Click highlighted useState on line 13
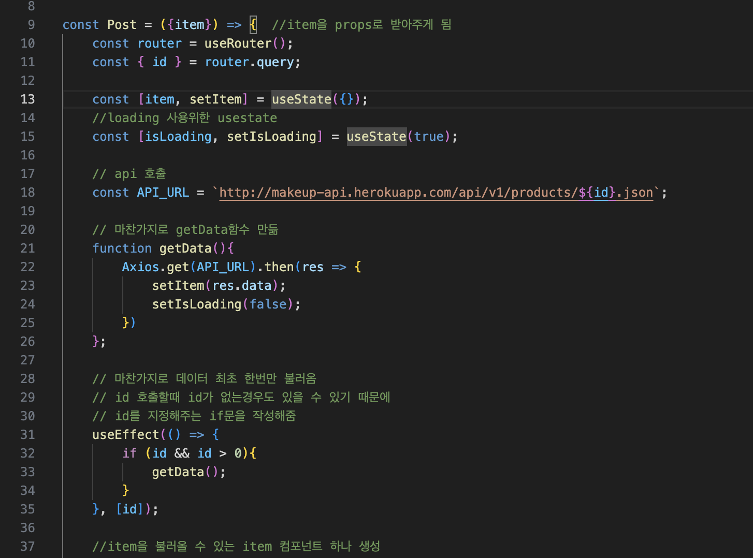This screenshot has width=753, height=558. coord(301,99)
